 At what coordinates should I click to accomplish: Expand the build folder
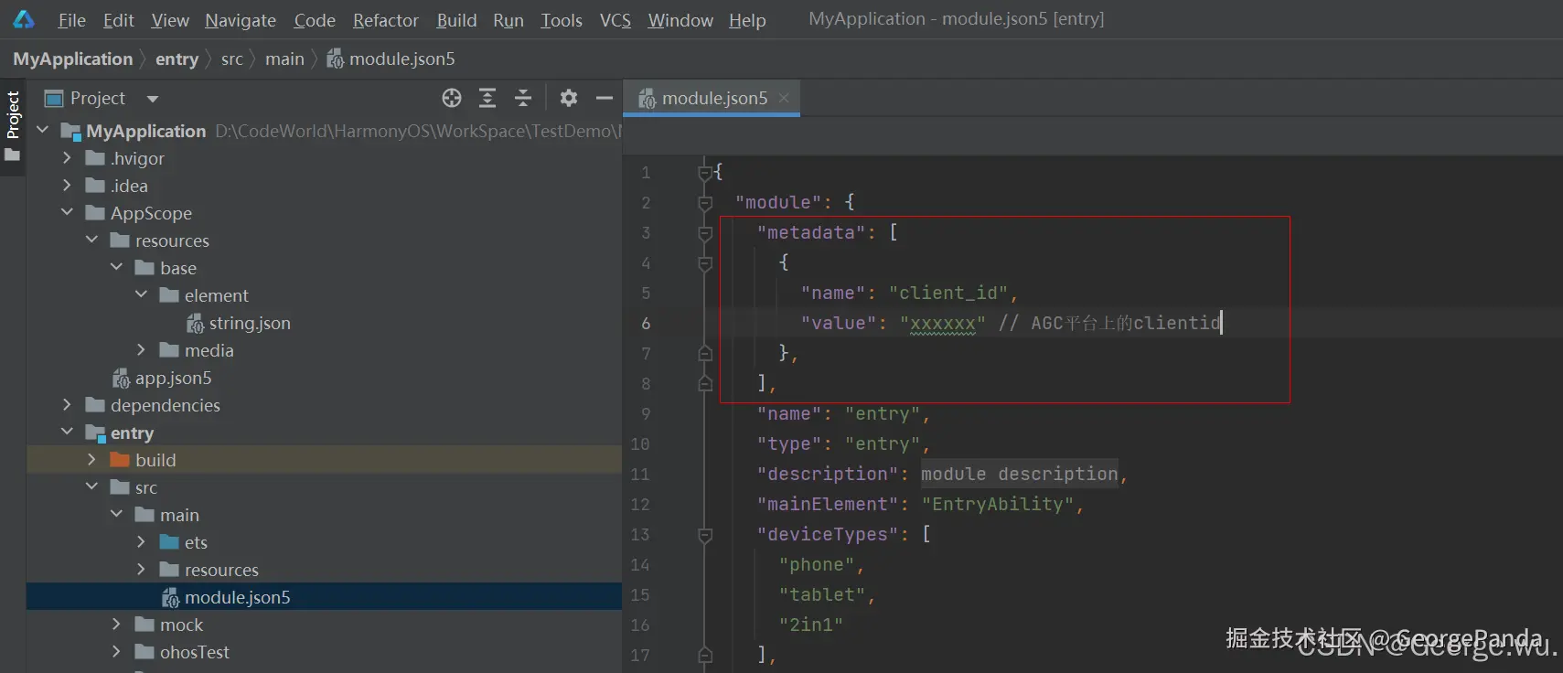point(91,460)
